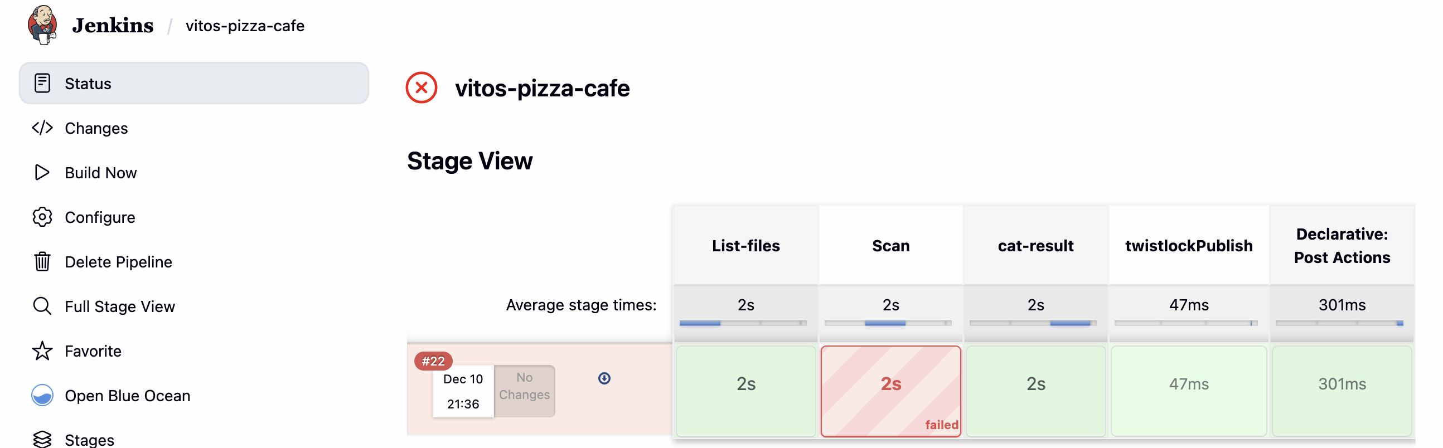The height and width of the screenshot is (448, 1443).
Task: Click the Full Stage View magnifier icon
Action: click(42, 306)
